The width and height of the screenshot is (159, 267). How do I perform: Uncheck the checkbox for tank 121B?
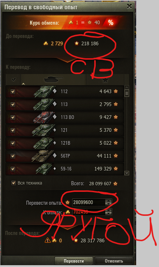point(13,143)
